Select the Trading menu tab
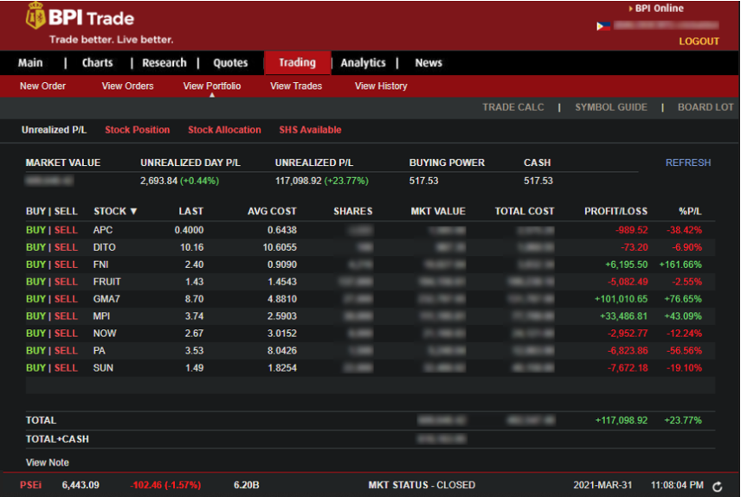741x497 pixels. 297,63
